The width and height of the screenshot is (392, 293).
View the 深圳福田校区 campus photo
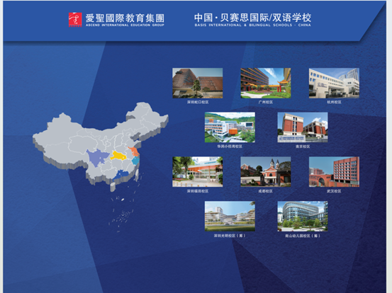tap(198, 172)
